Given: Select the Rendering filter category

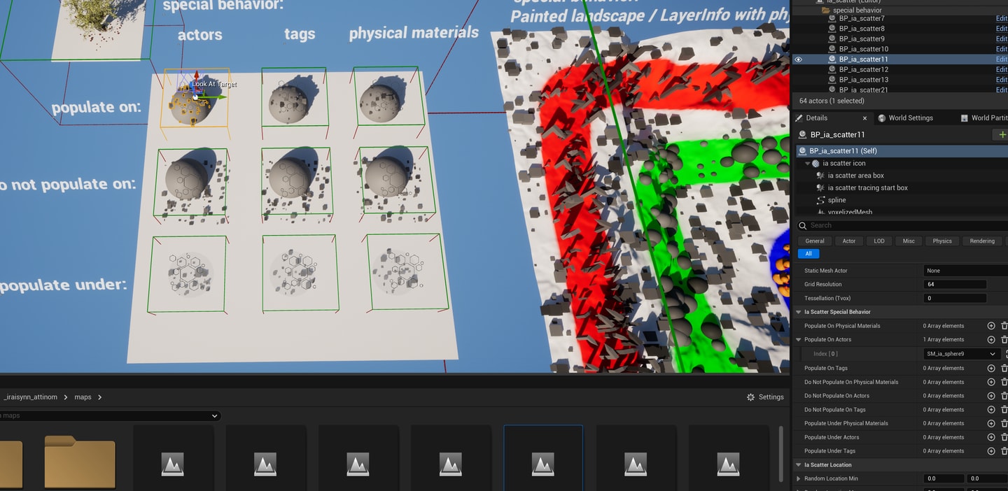Looking at the screenshot, I should coord(982,241).
